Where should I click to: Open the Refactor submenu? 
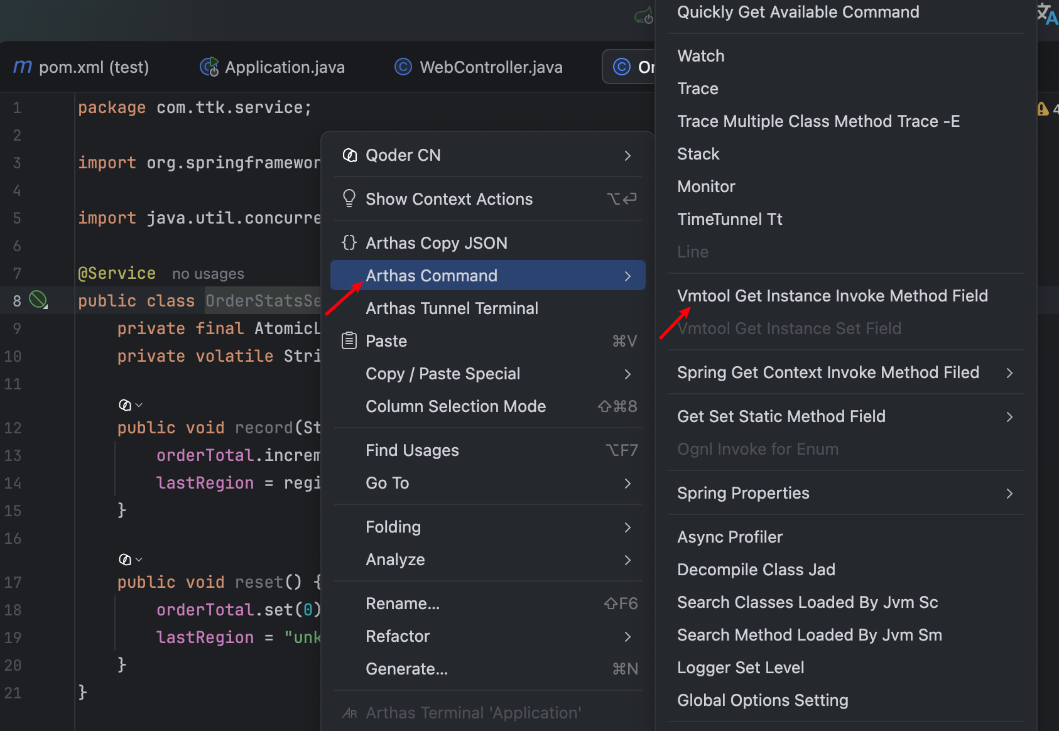click(487, 636)
